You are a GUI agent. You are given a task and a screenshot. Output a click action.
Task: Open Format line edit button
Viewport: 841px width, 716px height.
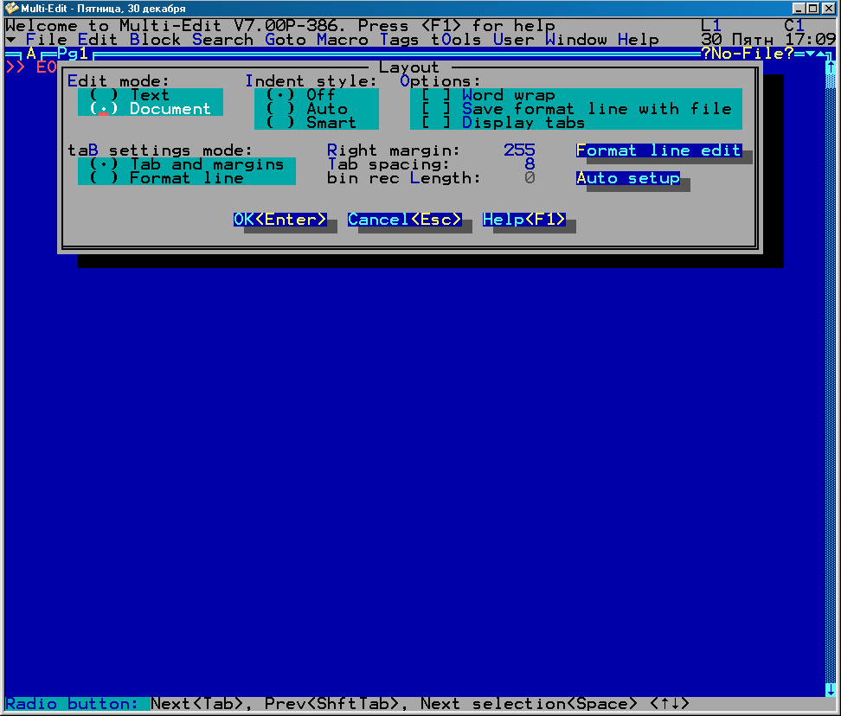[658, 150]
